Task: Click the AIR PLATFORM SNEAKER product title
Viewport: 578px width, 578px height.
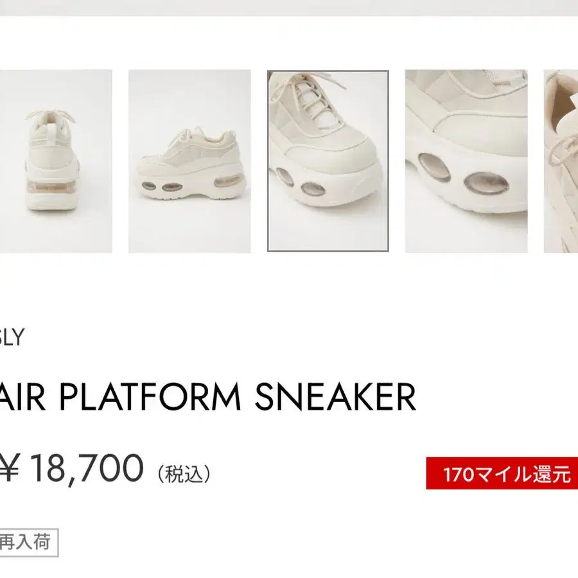Action: tap(208, 397)
